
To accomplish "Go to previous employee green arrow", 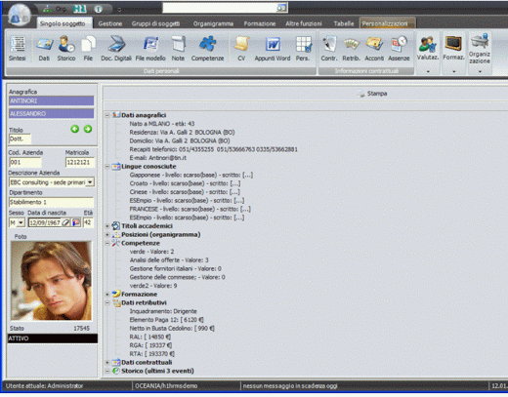I will point(75,129).
